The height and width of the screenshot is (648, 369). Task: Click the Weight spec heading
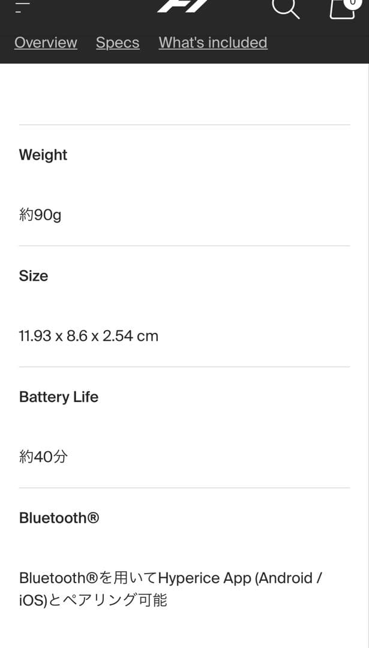point(43,155)
